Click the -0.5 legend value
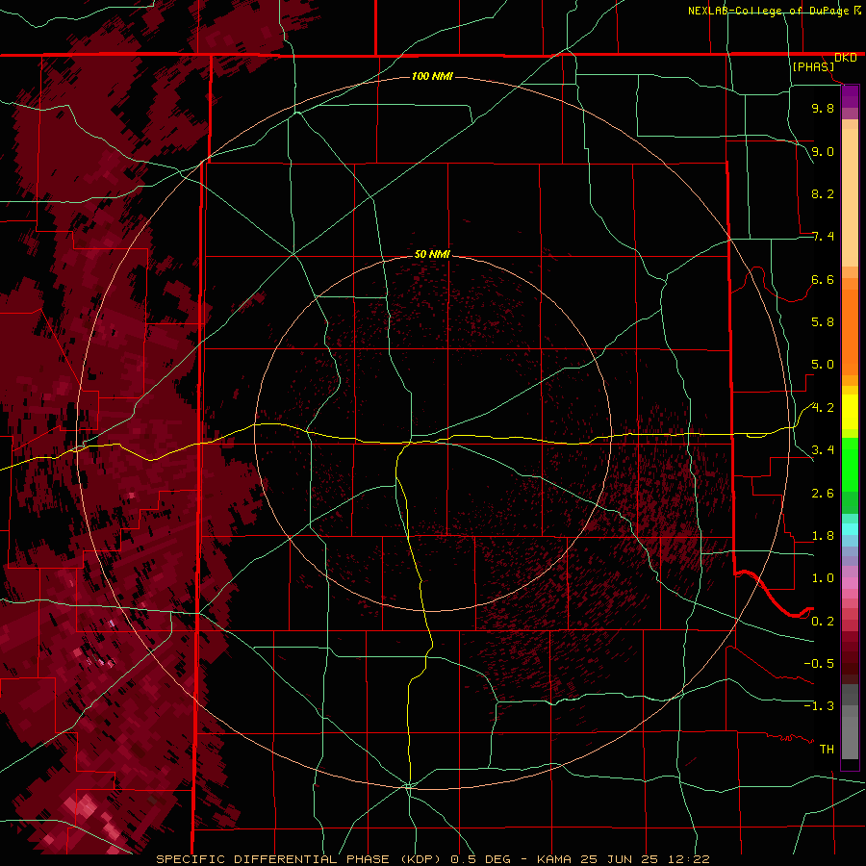866x866 pixels. pos(819,664)
